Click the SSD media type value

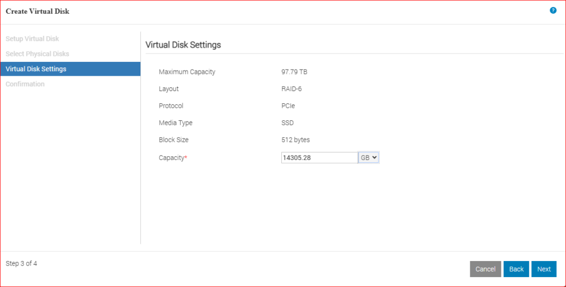[287, 123]
